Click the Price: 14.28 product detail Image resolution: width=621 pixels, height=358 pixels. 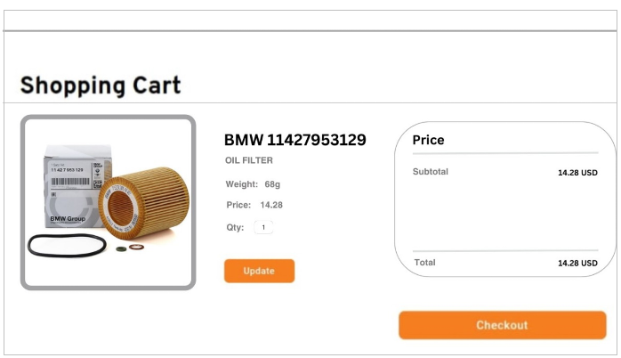(x=254, y=205)
